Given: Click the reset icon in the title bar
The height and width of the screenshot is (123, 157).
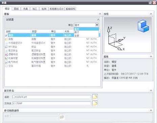Looking at the screenshot, I should [150, 3].
